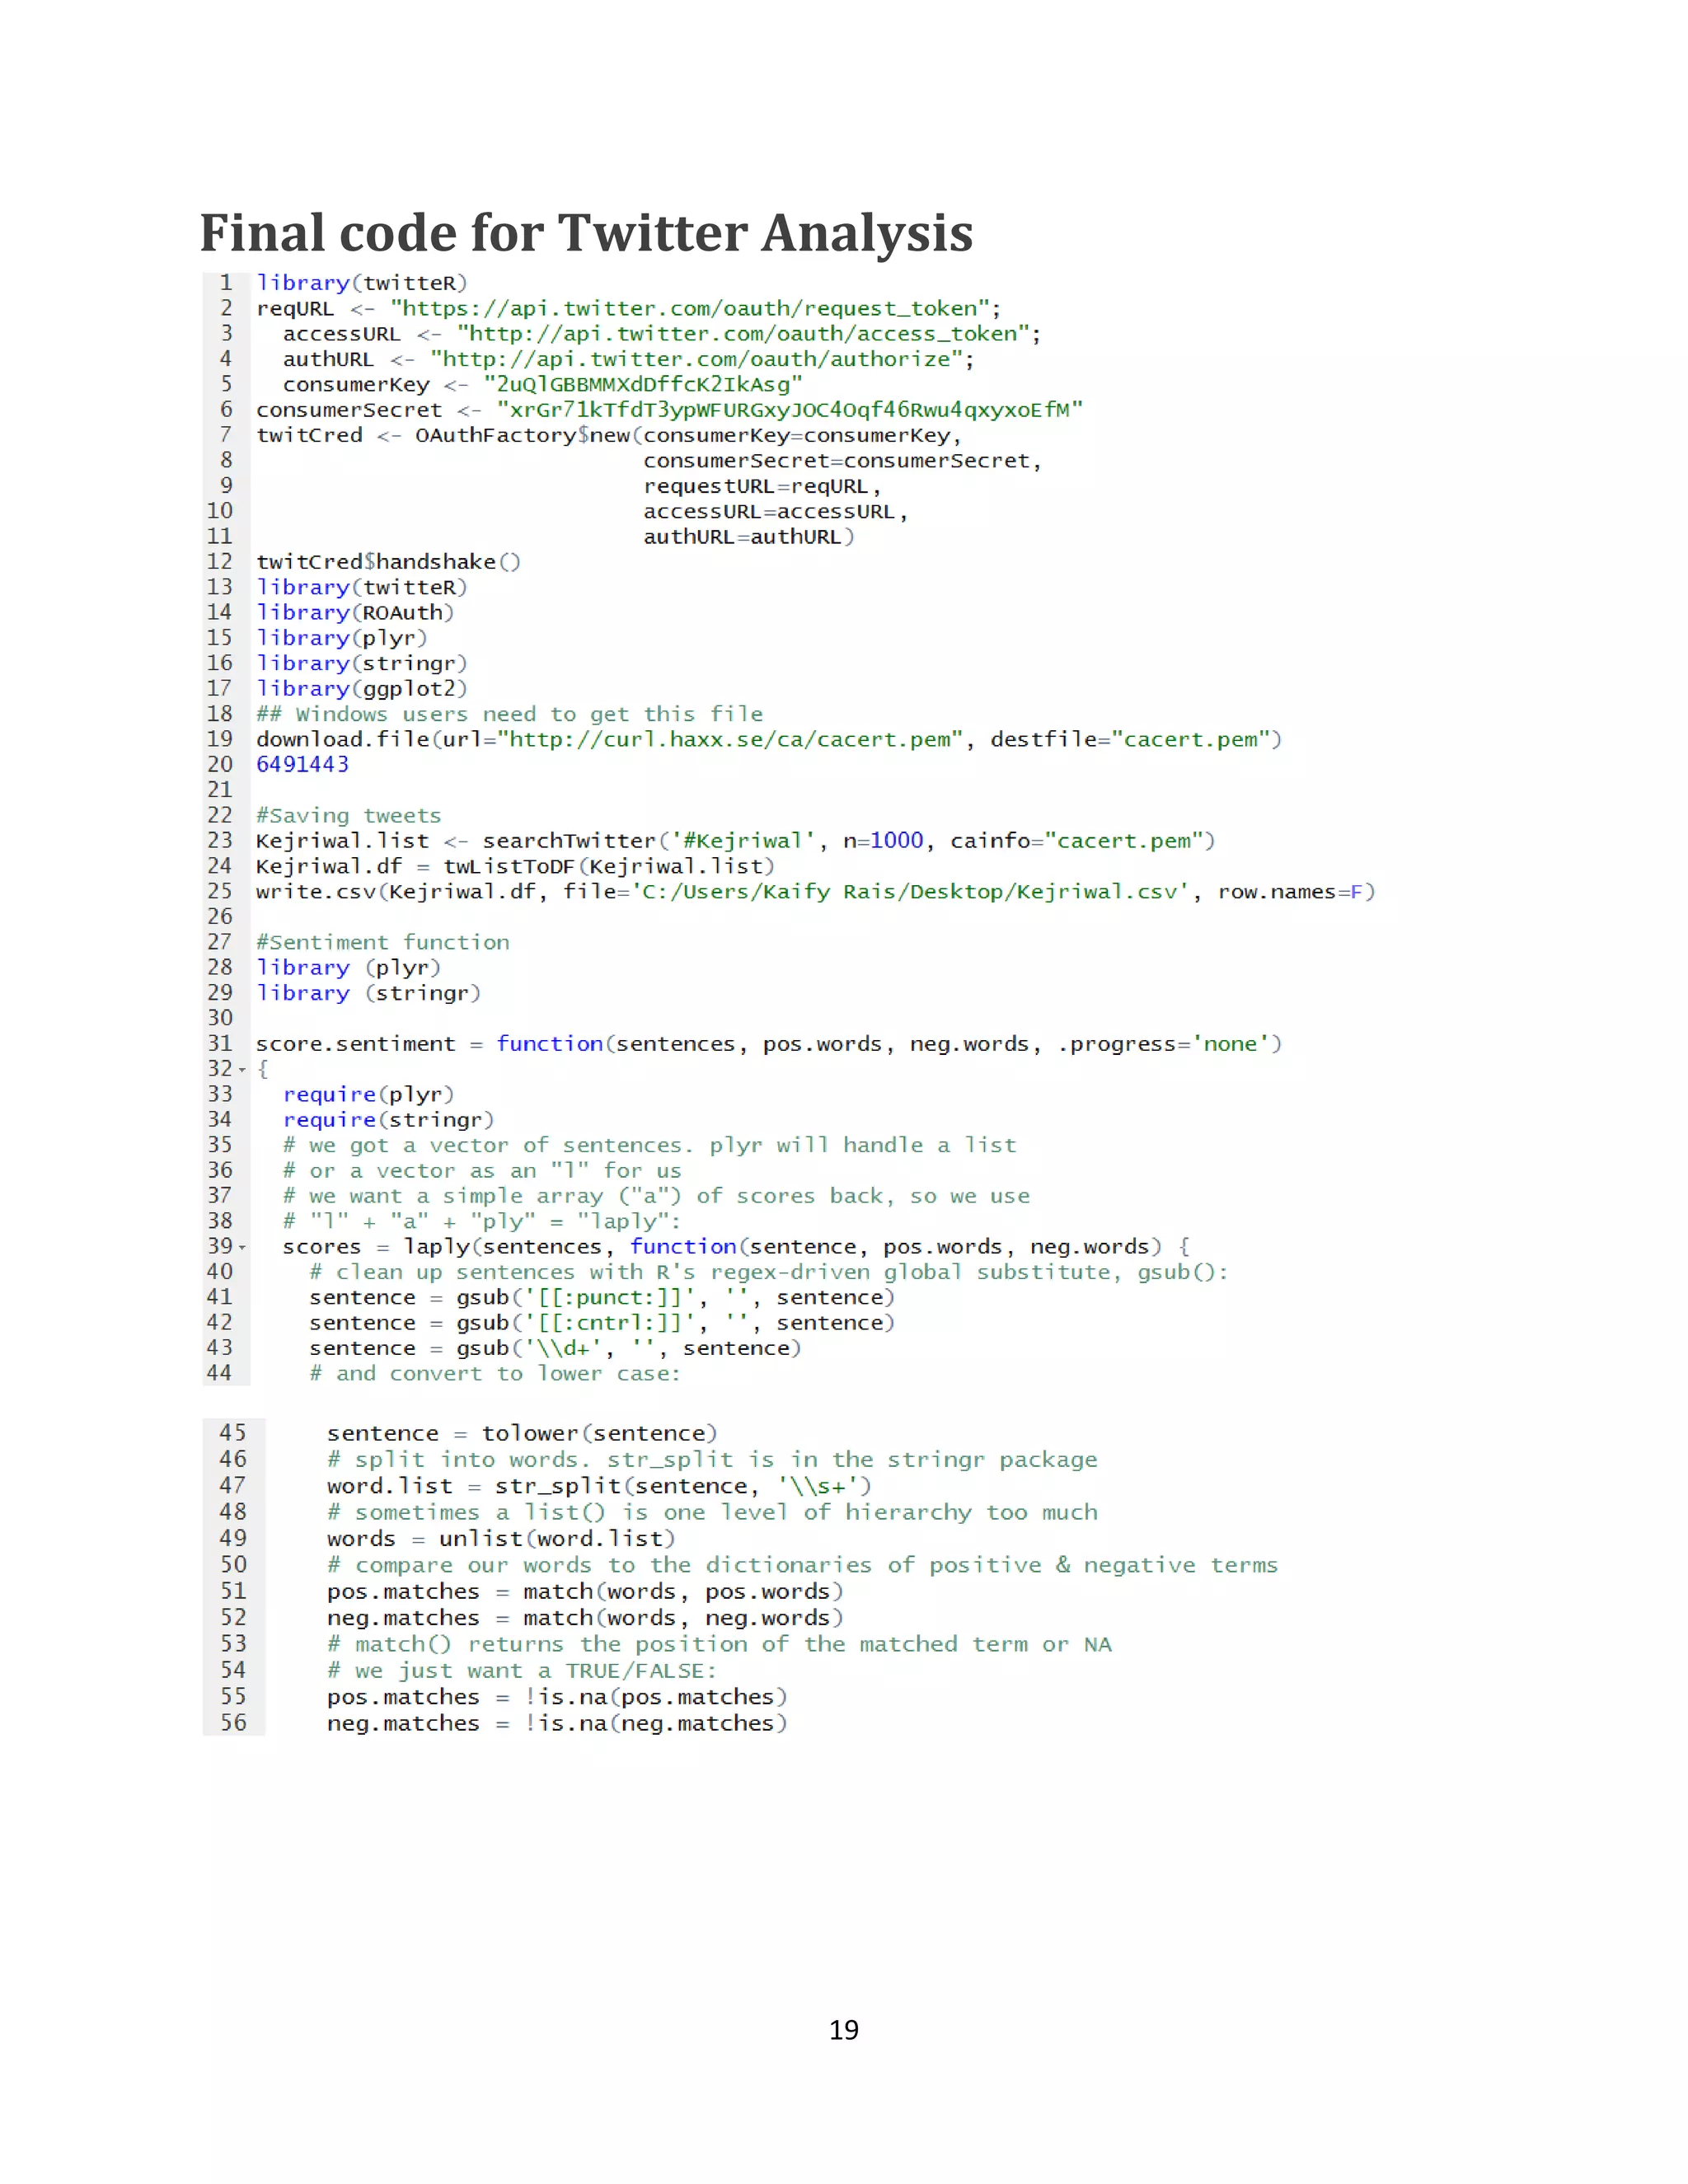
Task: Click the 'scores = laply(sentences' line
Action: [x=735, y=1247]
